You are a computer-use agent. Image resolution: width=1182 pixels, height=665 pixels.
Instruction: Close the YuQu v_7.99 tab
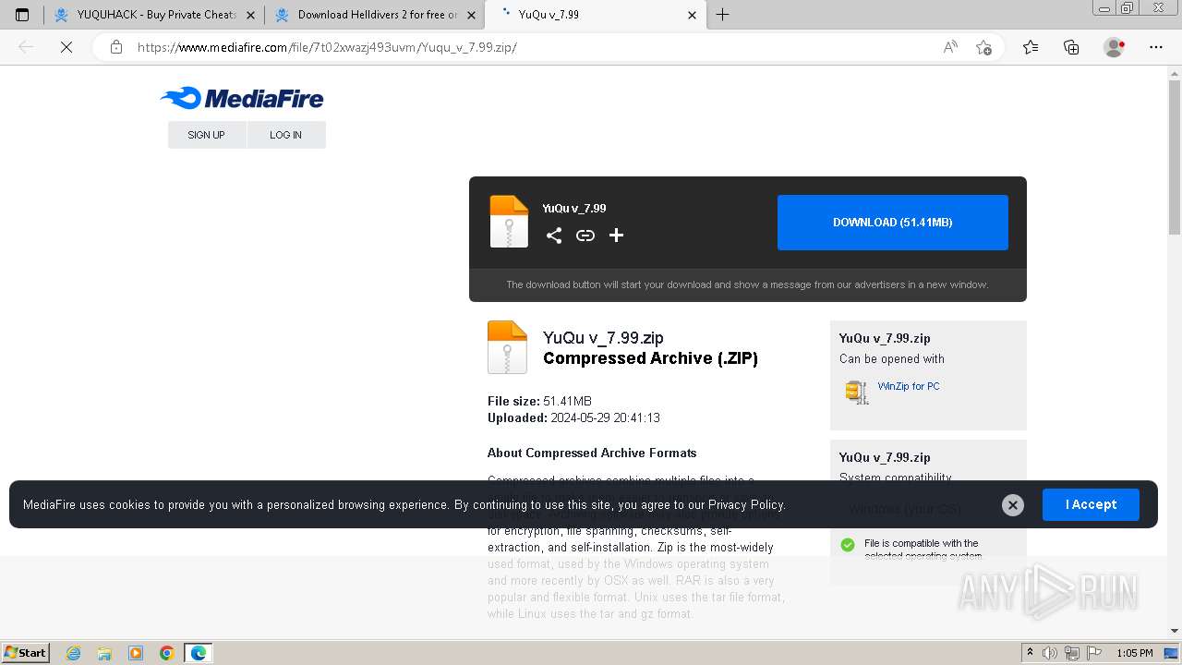[693, 15]
